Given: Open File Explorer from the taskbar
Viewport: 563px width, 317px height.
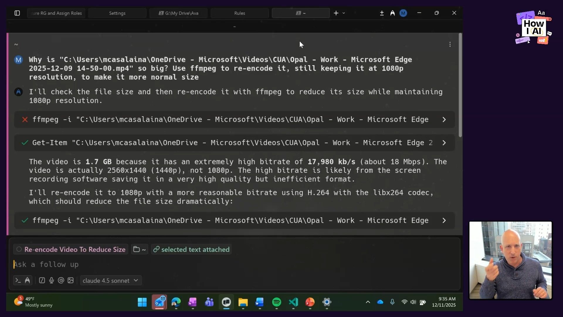Looking at the screenshot, I should 243,302.
